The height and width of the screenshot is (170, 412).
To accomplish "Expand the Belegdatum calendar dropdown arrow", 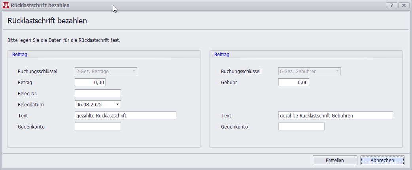I will point(117,104).
